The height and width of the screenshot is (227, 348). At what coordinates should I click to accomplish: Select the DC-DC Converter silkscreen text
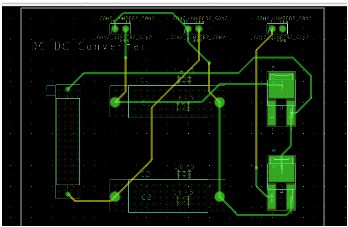click(x=89, y=46)
